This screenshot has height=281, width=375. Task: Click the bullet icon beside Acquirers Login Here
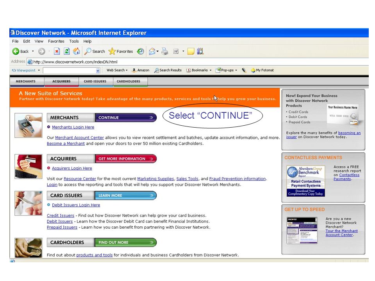coord(48,168)
